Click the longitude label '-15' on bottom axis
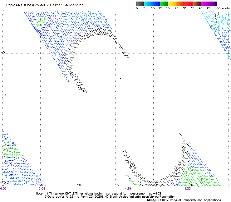Screen dimensions: 231x202 (x=115, y=185)
